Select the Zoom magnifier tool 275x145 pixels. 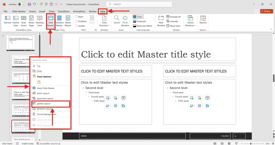tap(117, 20)
